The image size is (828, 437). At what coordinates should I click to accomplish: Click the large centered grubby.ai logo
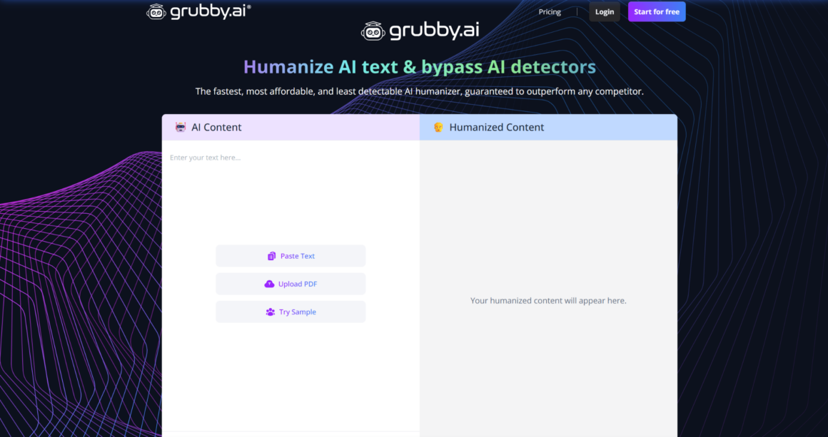pyautogui.click(x=420, y=31)
